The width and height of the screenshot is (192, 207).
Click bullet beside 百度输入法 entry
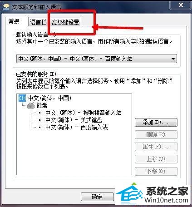pyautogui.click(x=40, y=127)
